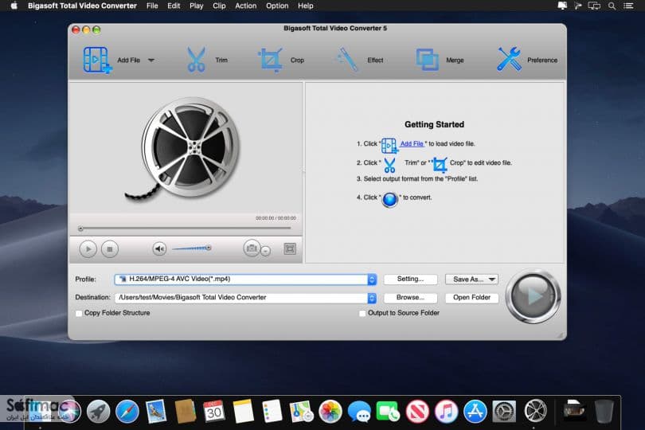Open the Apple menu
Screen dimensions: 645x430
point(14,6)
